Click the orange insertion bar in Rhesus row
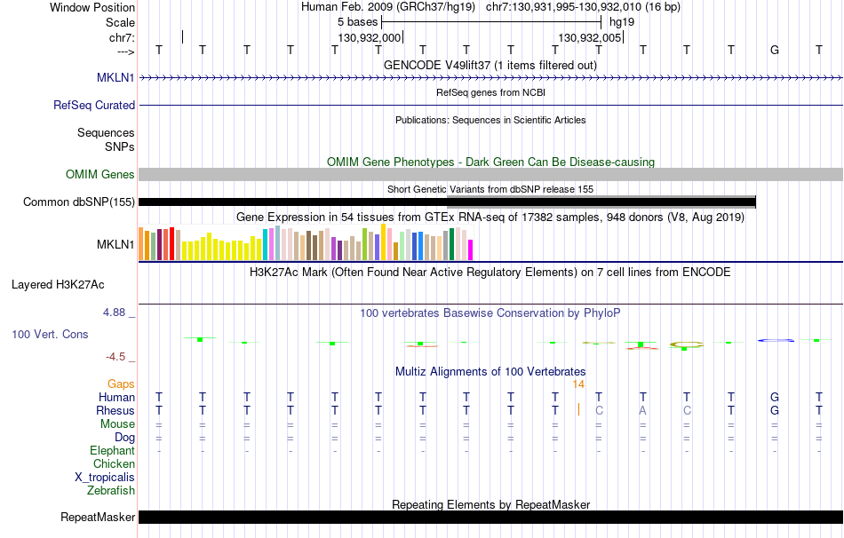 [578, 409]
